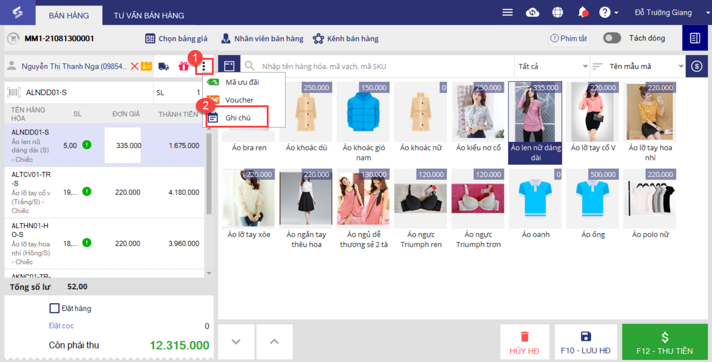
Task: Choose Voucher in the dropdown menu
Action: coord(239,100)
